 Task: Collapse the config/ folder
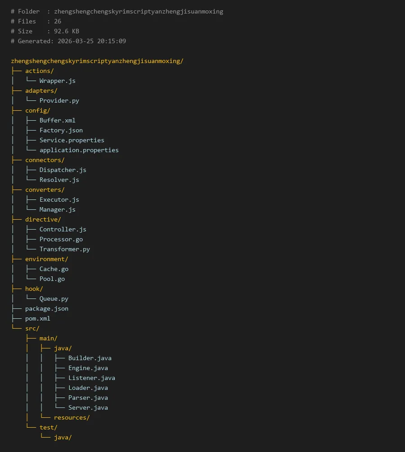pyautogui.click(x=37, y=110)
